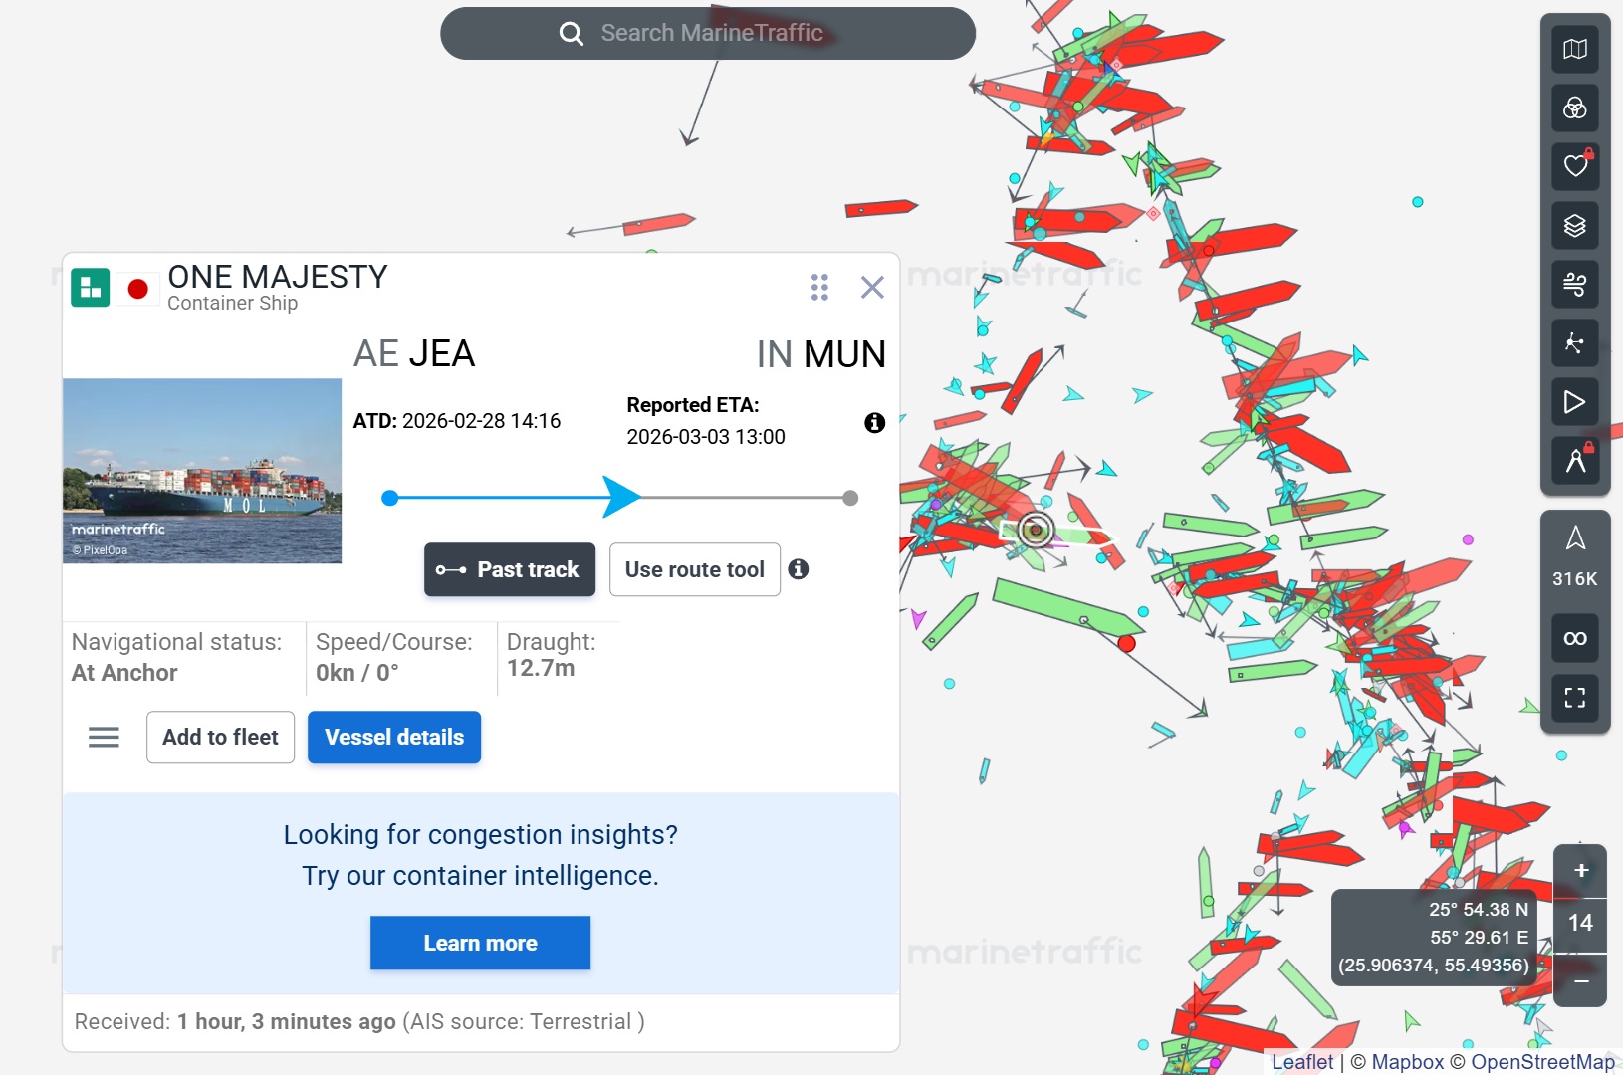This screenshot has width=1623, height=1075.
Task: Select the locked compass measure tool
Action: click(1574, 461)
